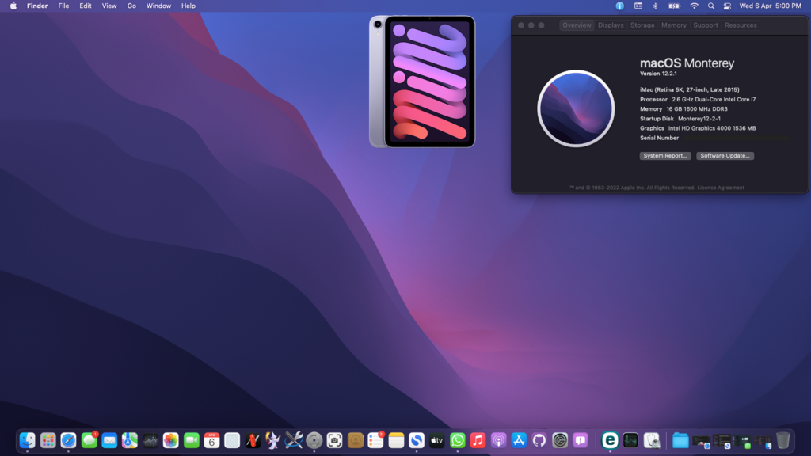Click the Bluetooth status icon
811x456 pixels.
pyautogui.click(x=655, y=6)
